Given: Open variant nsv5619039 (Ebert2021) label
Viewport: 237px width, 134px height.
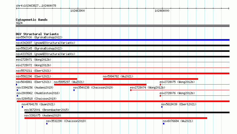Looking at the screenshot, I should (179, 104).
